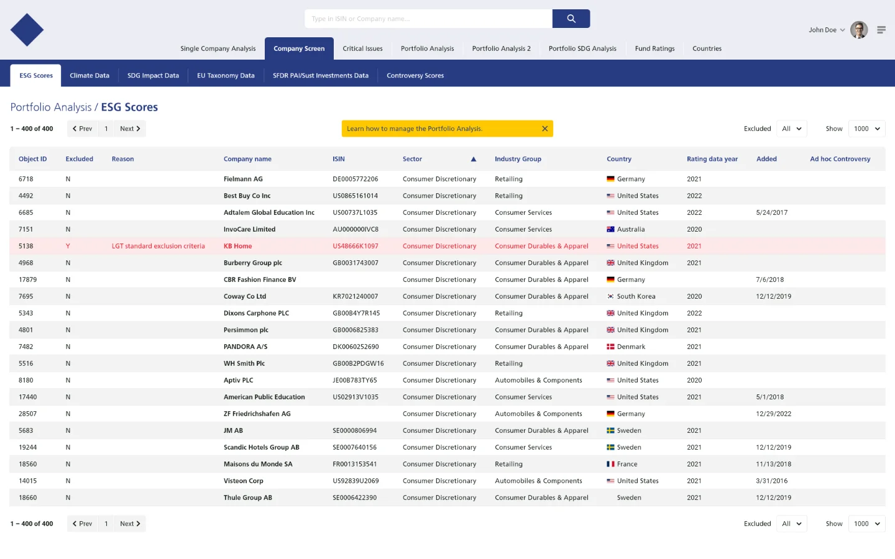The width and height of the screenshot is (895, 559).
Task: Click the Germany flag in the Fielmann AG row
Action: tap(610, 179)
